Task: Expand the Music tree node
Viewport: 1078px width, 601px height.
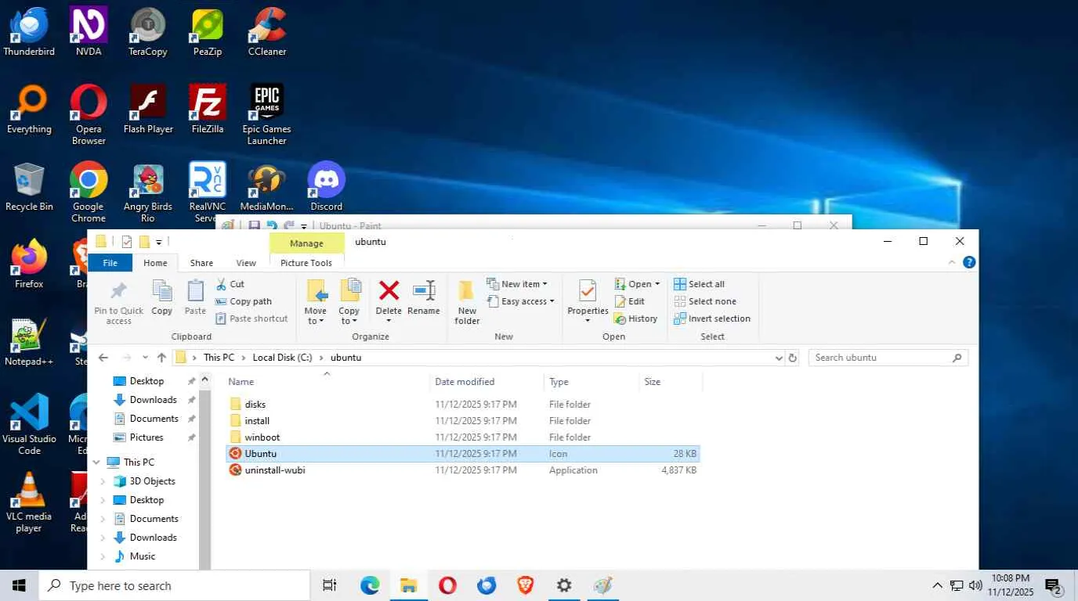Action: [103, 556]
